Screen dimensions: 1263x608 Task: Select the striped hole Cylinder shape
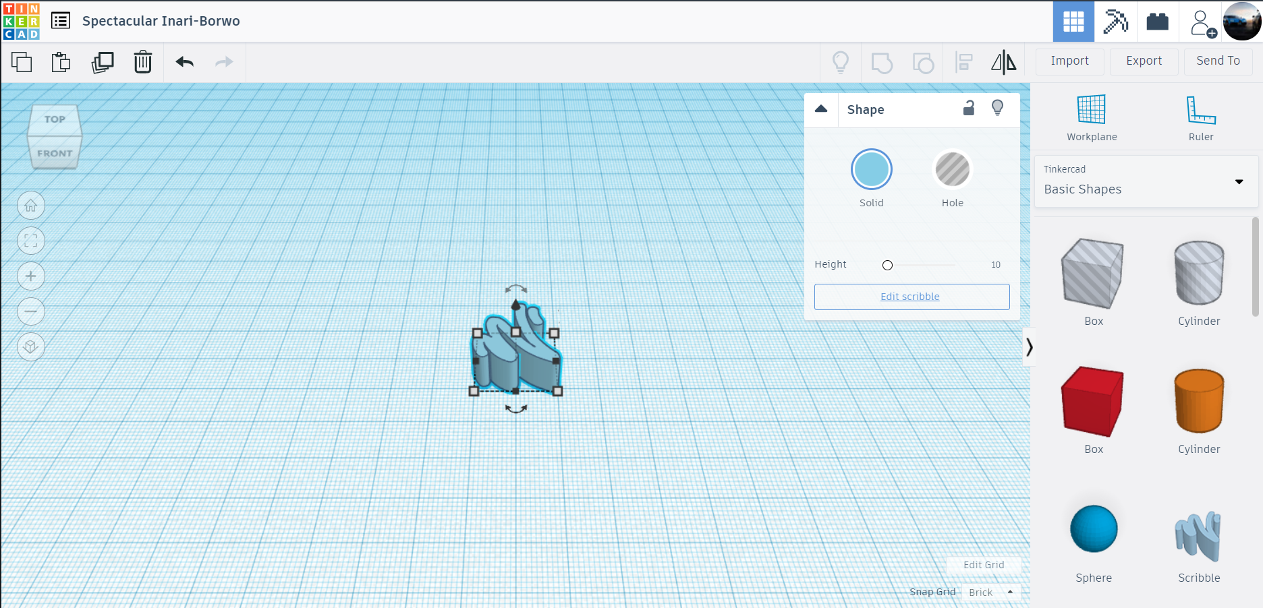(1199, 274)
